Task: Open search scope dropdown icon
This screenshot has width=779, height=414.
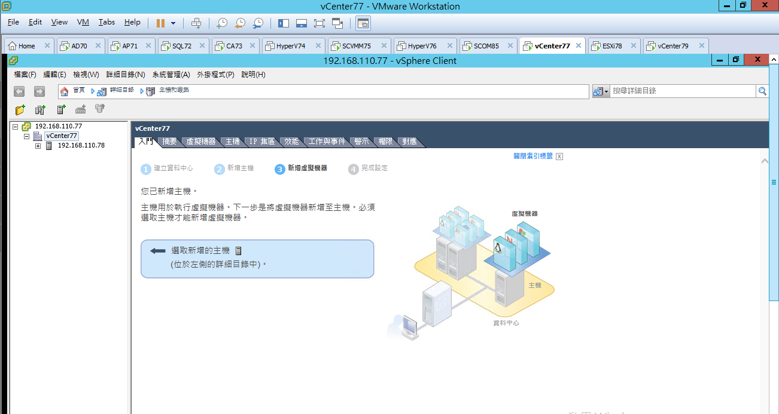Action: pos(601,91)
